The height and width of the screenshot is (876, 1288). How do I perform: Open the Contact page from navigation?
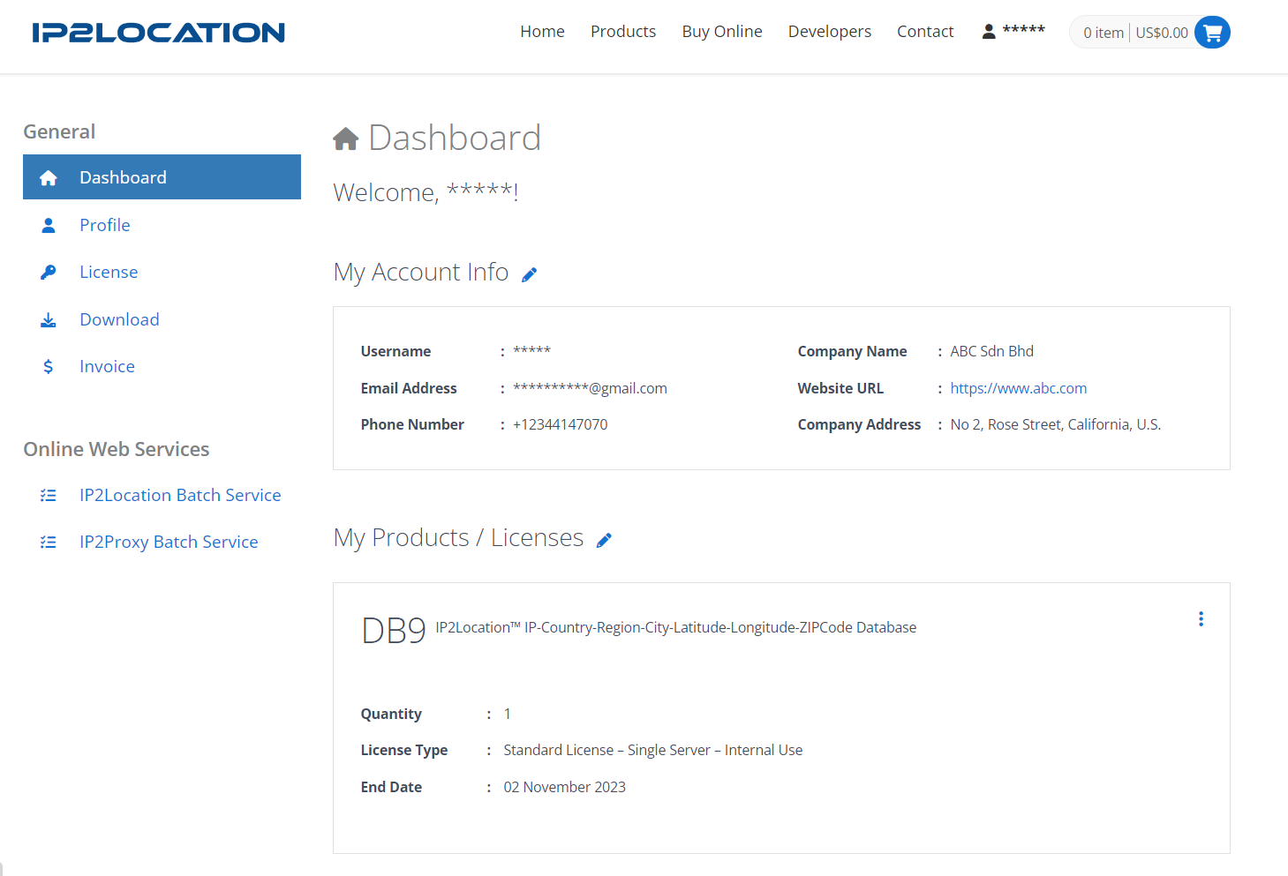[925, 32]
